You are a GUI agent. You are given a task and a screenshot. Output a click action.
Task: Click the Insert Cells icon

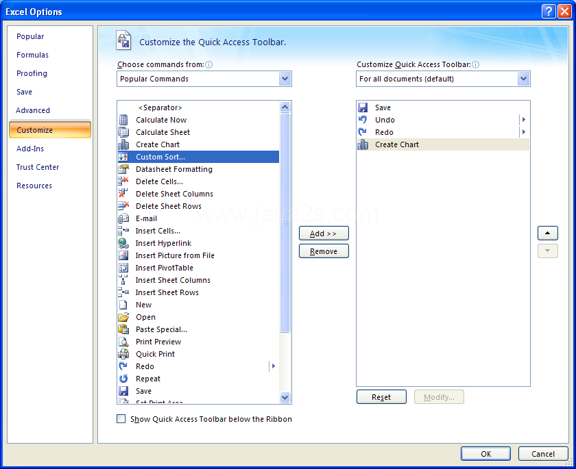[x=123, y=231]
